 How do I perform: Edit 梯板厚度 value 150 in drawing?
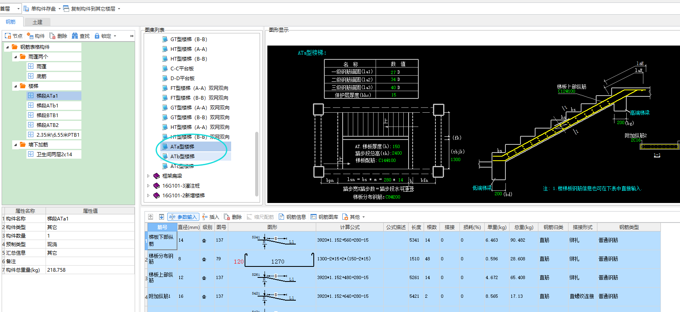[x=396, y=146]
